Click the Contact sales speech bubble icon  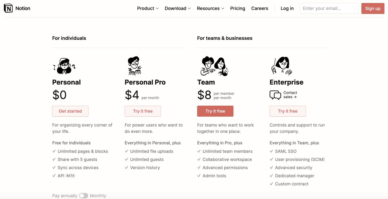click(275, 95)
